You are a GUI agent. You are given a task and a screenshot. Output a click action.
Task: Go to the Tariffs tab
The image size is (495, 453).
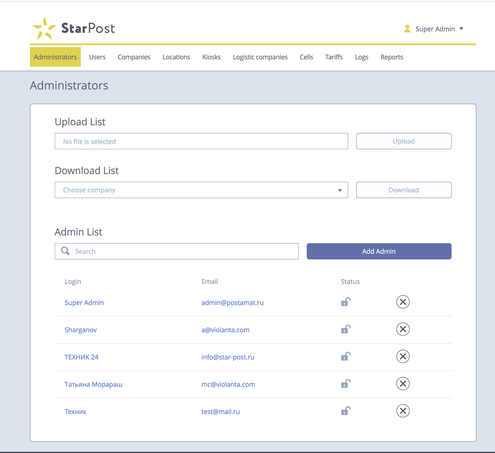coord(334,57)
